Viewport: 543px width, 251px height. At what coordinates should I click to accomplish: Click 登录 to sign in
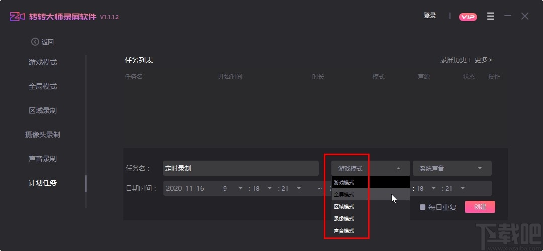[x=430, y=16]
